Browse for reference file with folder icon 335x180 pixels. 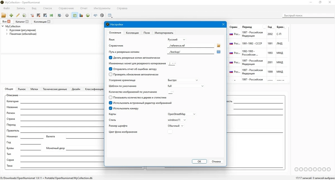219,45
